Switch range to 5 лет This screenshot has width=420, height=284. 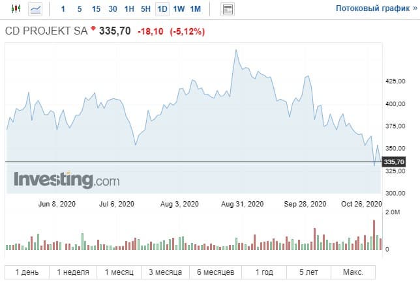[x=308, y=272]
